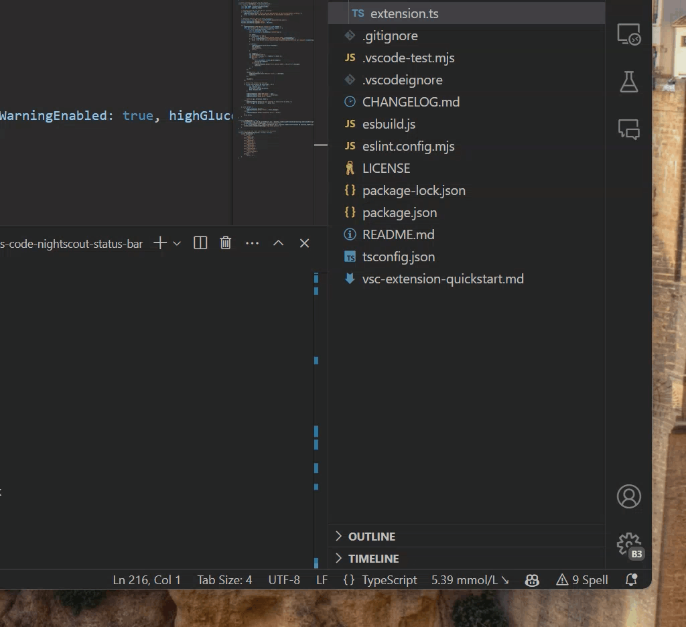Change indentation via Tab Size: 4
The height and width of the screenshot is (627, 686).
click(224, 579)
